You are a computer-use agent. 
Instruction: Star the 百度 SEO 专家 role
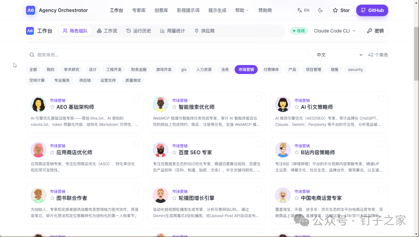[x=174, y=152]
